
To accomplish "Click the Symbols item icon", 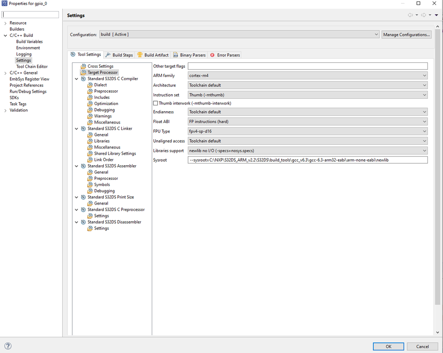I will (90, 185).
